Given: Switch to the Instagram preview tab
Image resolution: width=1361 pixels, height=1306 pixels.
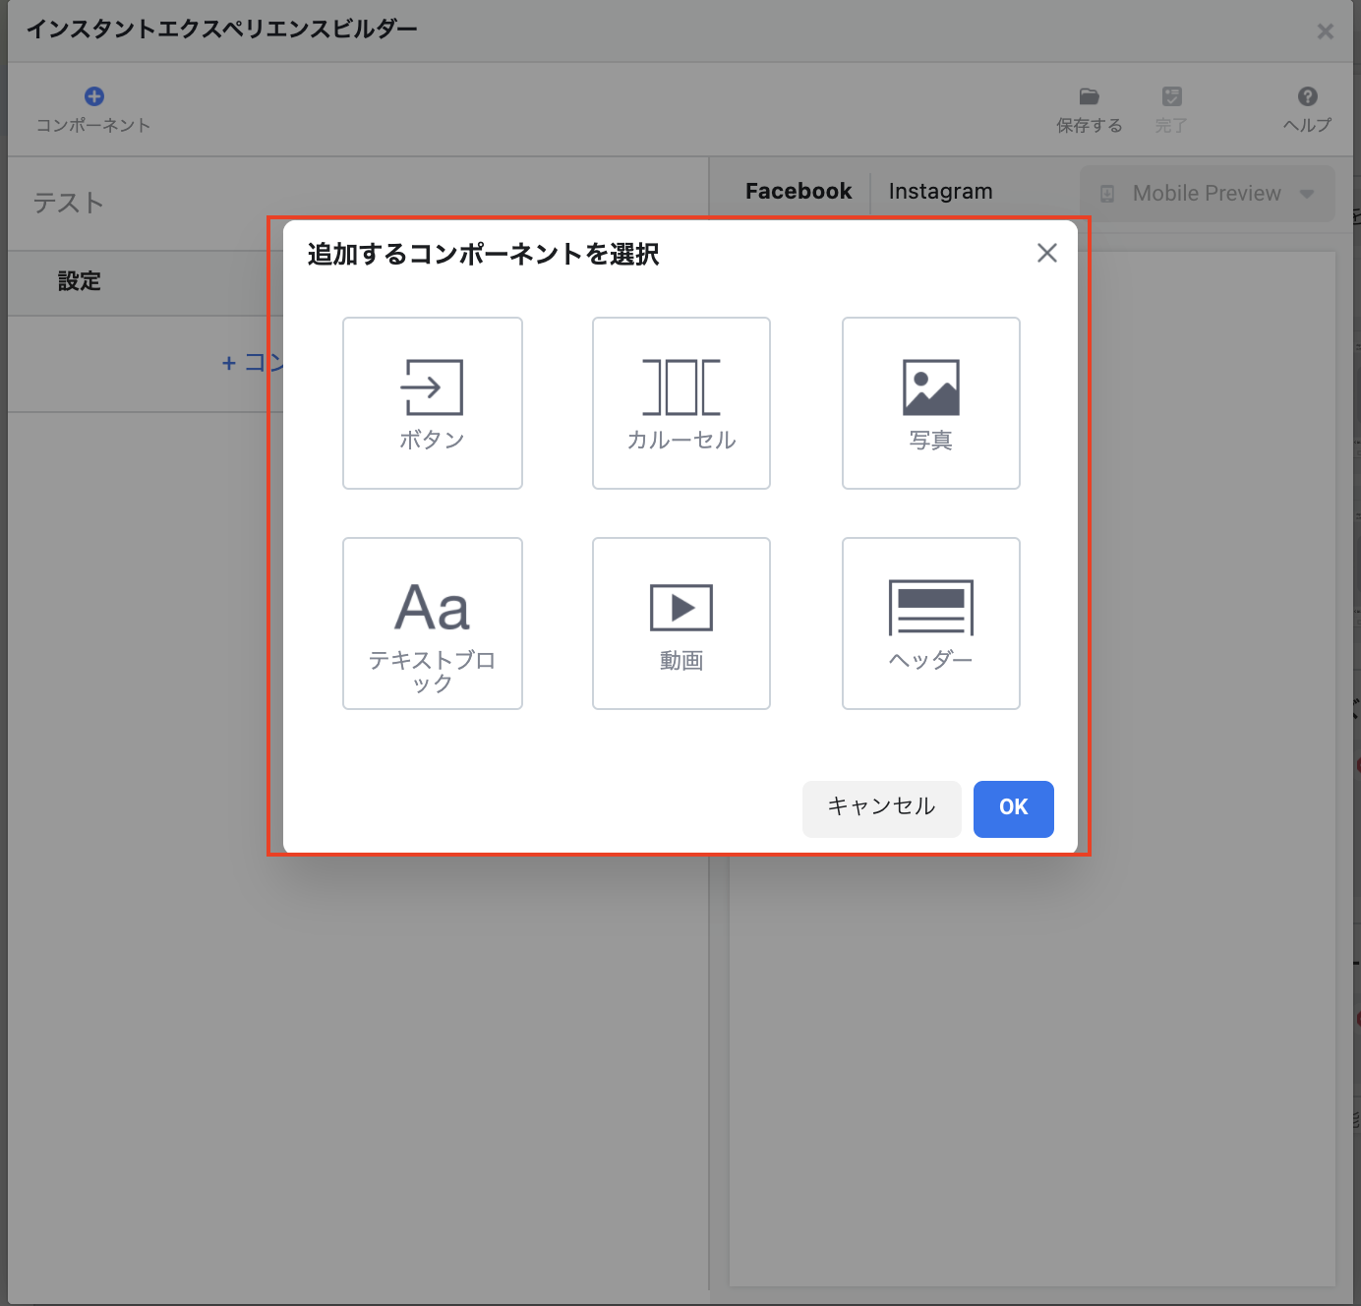Looking at the screenshot, I should [940, 192].
